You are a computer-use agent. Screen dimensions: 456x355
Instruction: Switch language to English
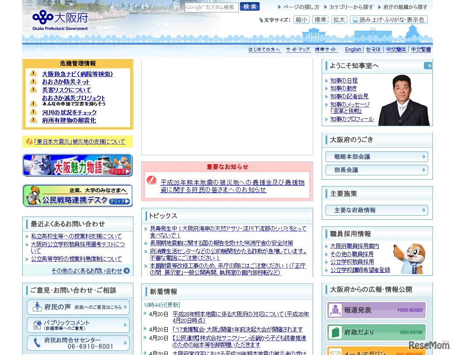coord(353,50)
